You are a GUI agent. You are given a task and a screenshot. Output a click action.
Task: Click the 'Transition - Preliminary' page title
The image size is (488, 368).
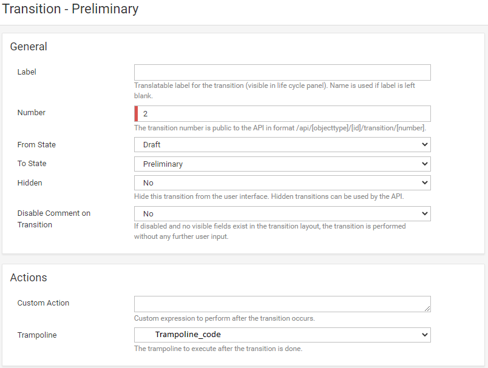[70, 9]
